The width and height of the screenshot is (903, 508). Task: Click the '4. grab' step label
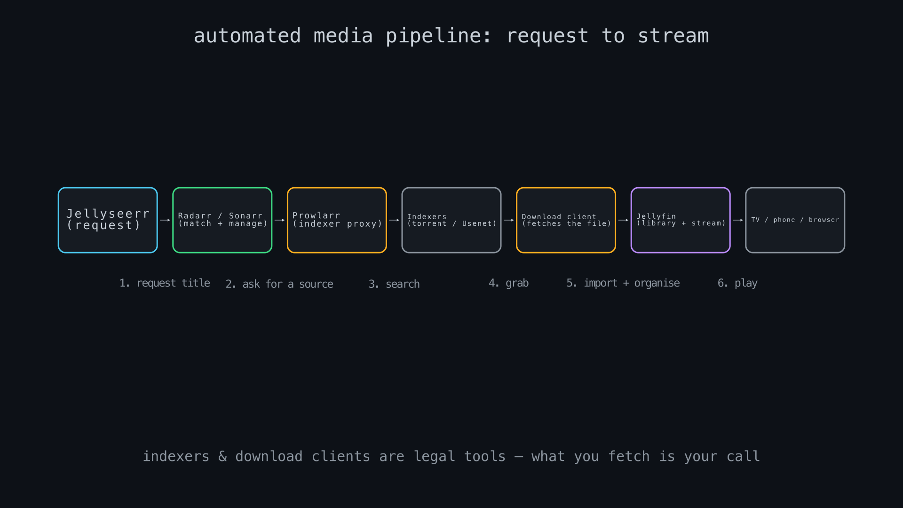click(508, 283)
